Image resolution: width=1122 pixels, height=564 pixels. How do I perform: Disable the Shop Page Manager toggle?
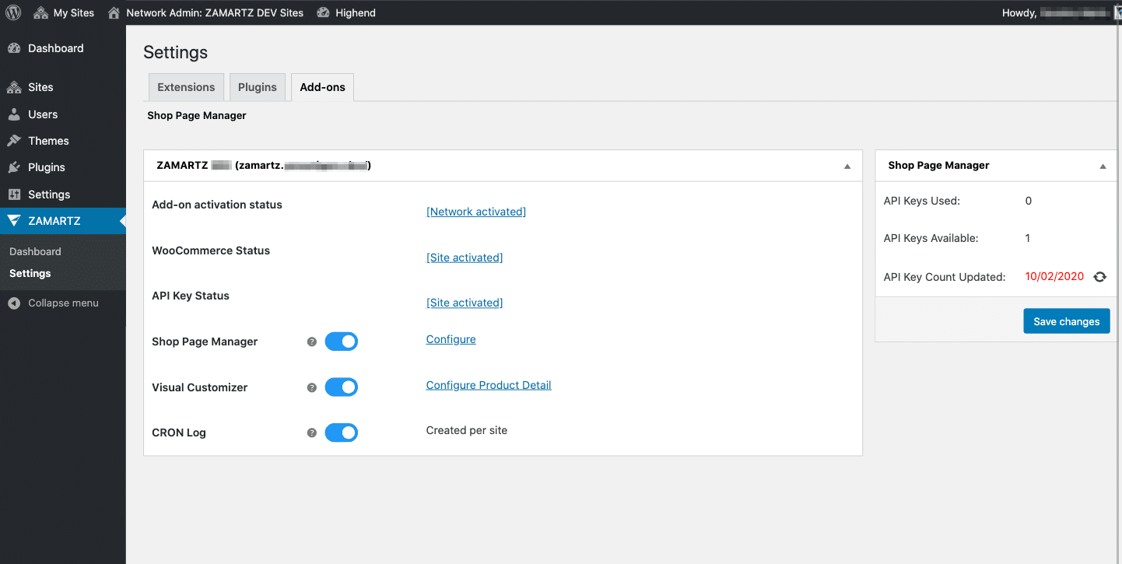pyautogui.click(x=341, y=341)
